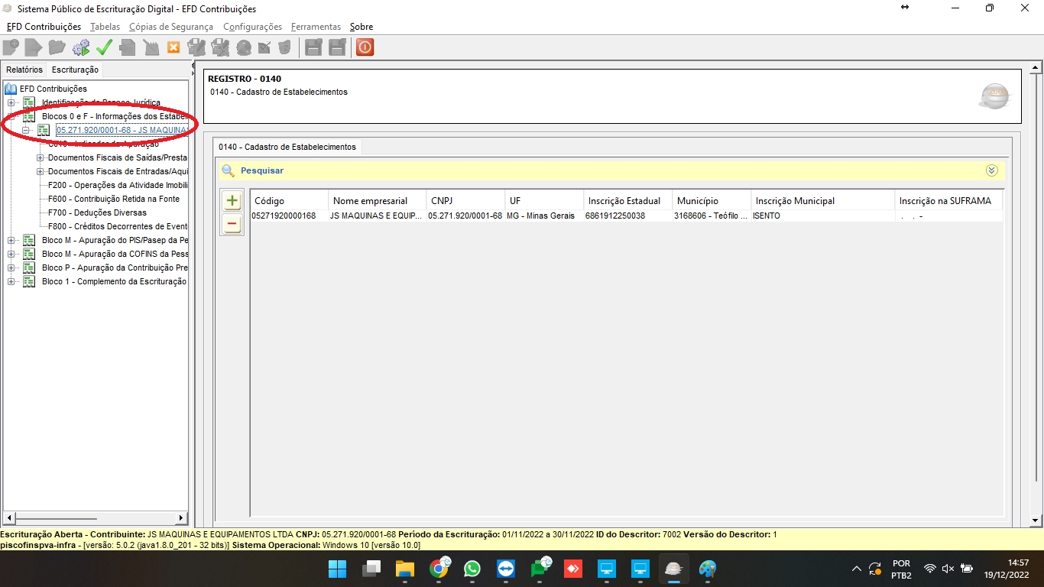The image size is (1044, 587).
Task: Collapse the 05.271.920/0001-68 establishment node
Action: click(25, 131)
